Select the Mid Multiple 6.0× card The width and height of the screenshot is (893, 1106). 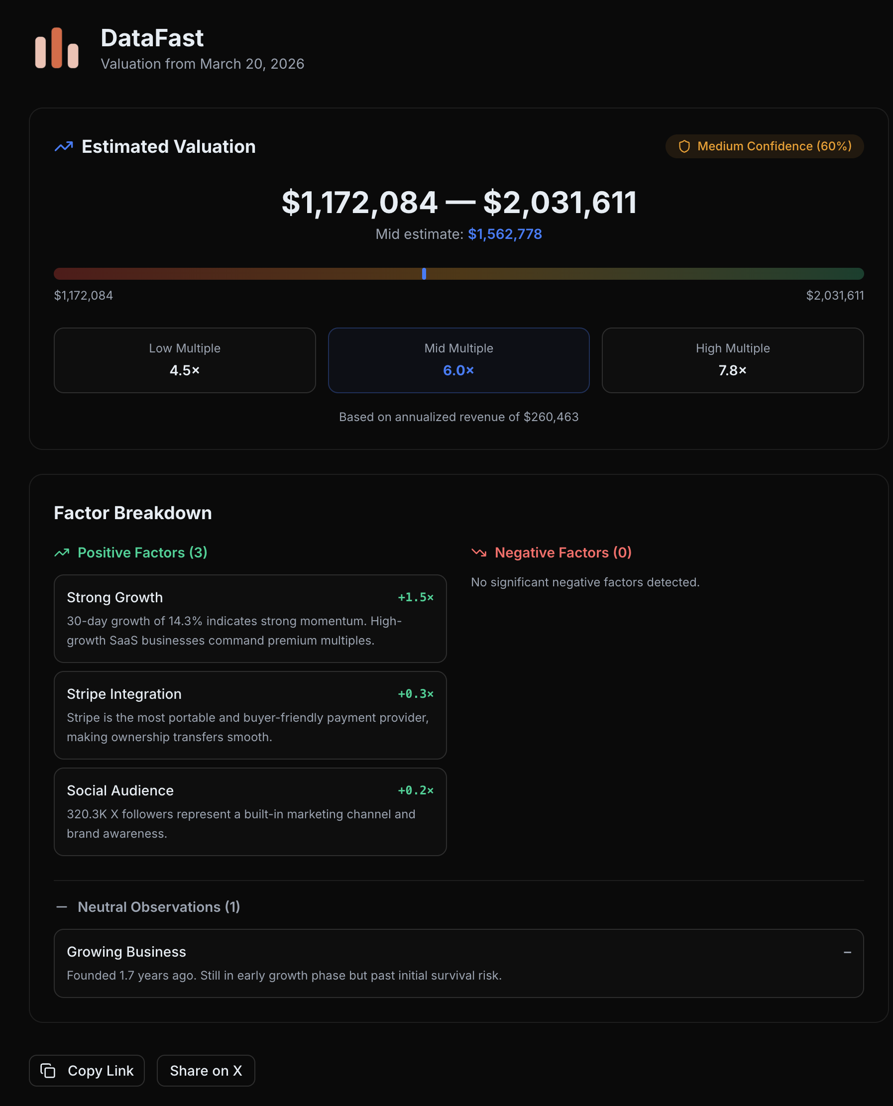pos(458,360)
